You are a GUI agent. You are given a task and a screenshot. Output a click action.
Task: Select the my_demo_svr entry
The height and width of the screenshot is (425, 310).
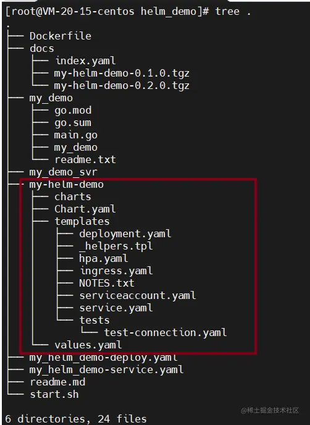(x=64, y=172)
